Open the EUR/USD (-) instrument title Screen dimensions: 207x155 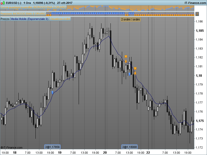(x=14, y=3)
